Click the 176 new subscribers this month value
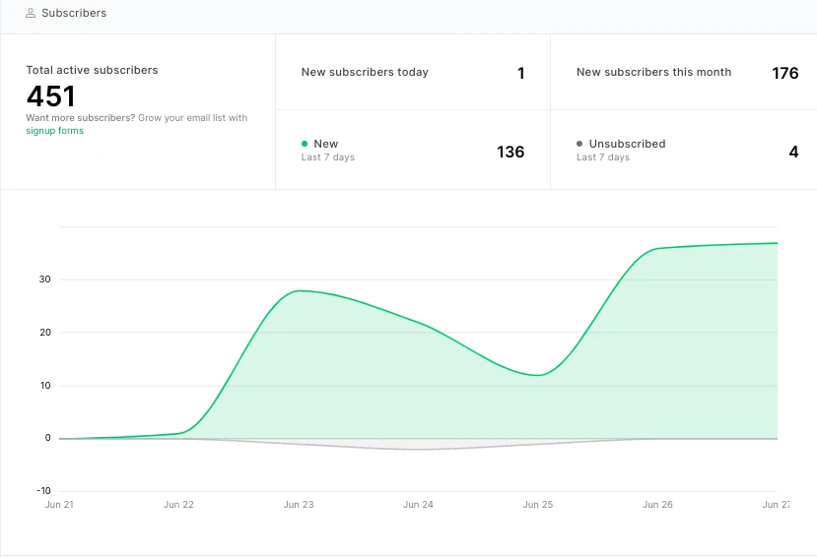Viewport: 817px width, 558px height. click(x=784, y=73)
